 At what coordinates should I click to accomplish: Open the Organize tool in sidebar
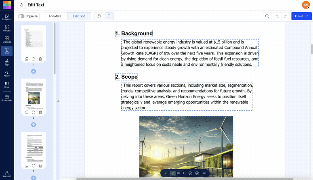tap(7, 40)
